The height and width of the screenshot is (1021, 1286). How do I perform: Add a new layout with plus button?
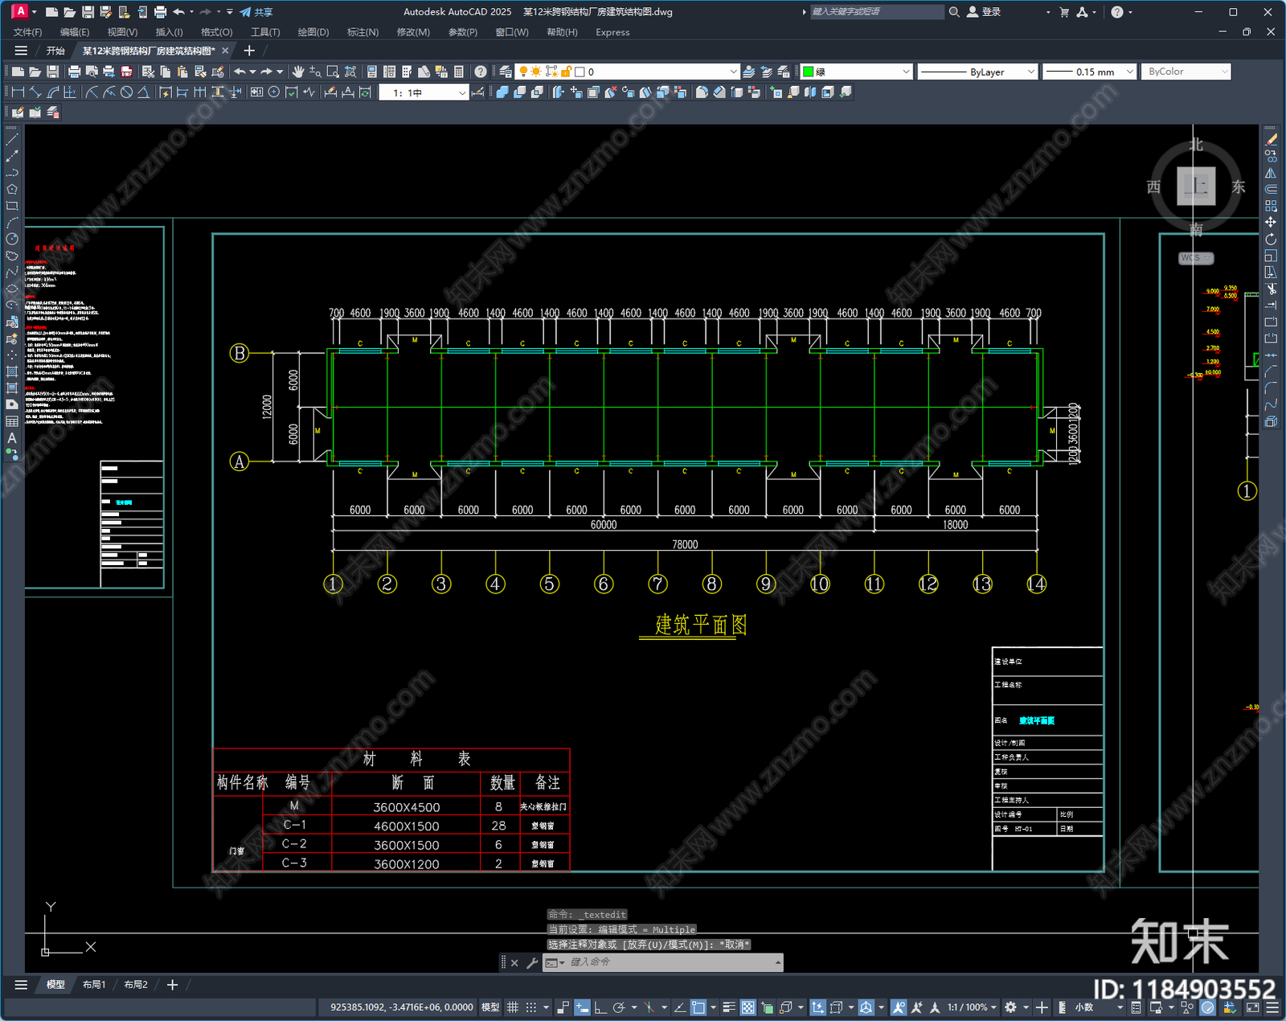172,984
